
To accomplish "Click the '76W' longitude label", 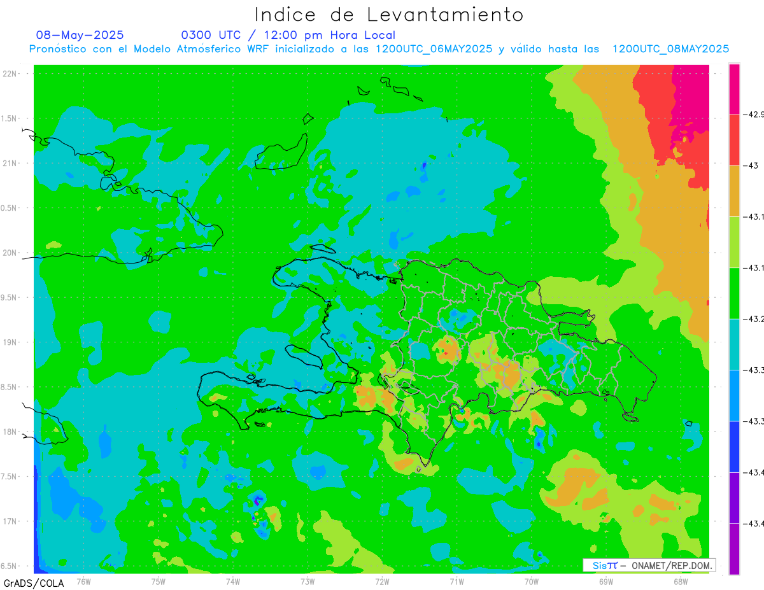I will click(x=83, y=581).
